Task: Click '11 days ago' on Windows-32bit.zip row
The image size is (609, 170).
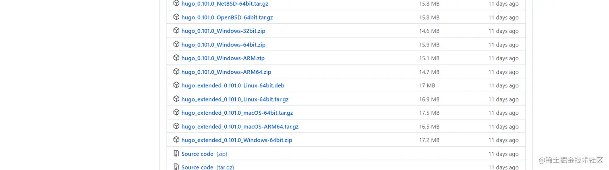Action: (x=503, y=31)
